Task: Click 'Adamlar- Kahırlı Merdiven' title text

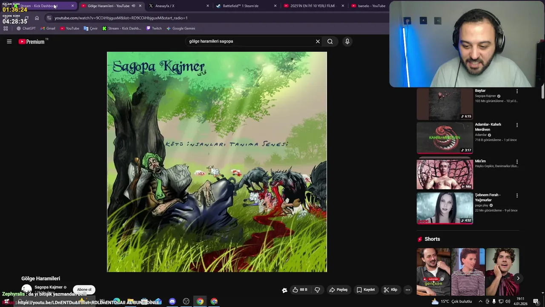Action: coord(488,127)
